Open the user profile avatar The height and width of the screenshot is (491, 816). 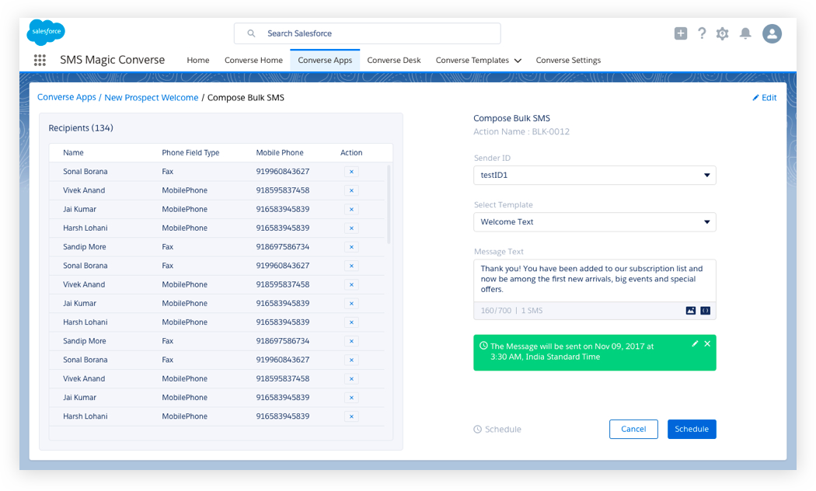pos(772,34)
